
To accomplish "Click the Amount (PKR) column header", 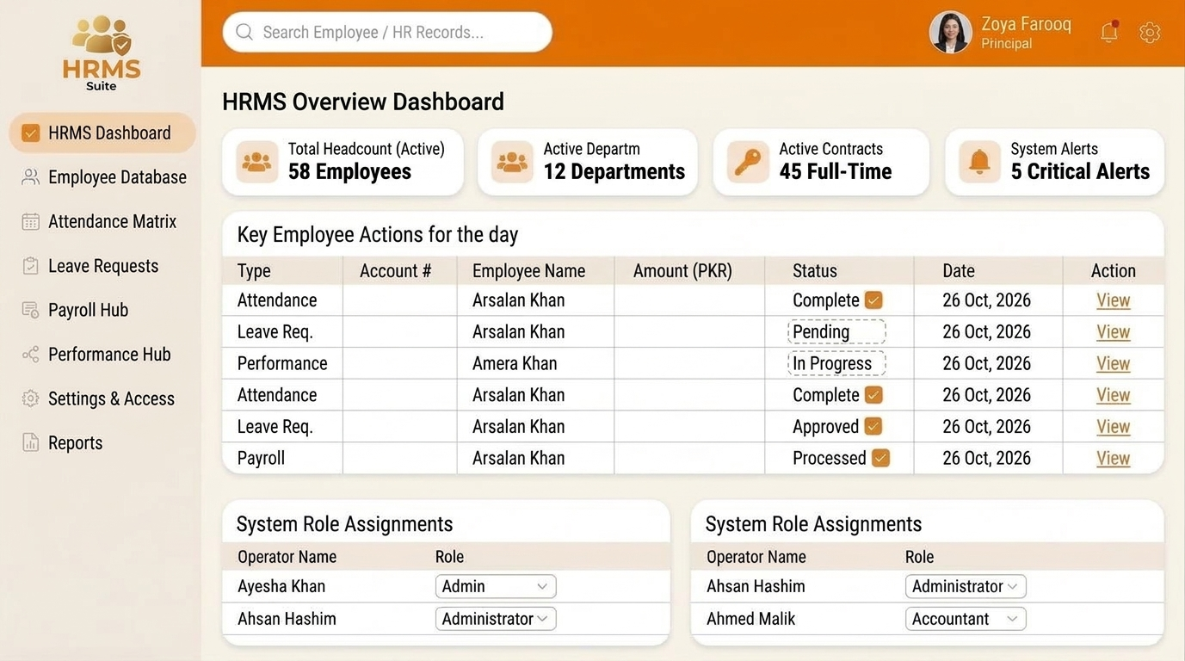I will click(682, 270).
